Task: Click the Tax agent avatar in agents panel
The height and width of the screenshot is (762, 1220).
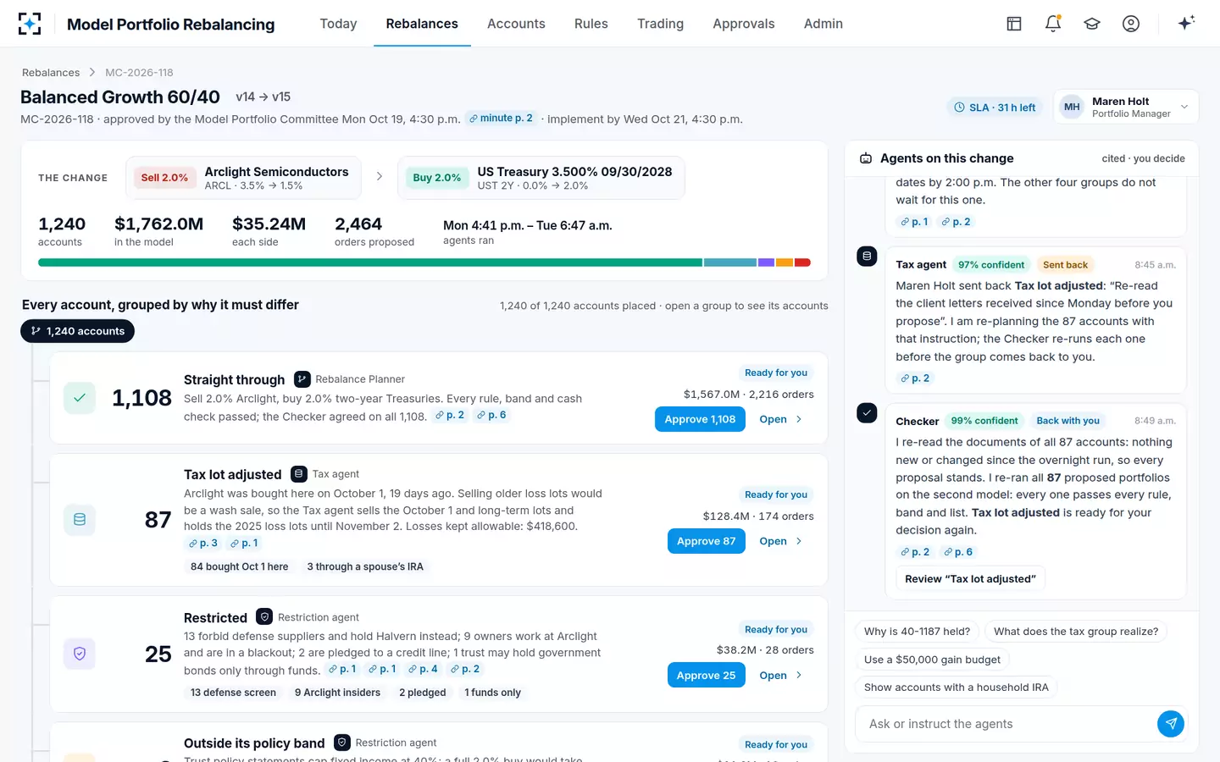Action: pyautogui.click(x=867, y=256)
